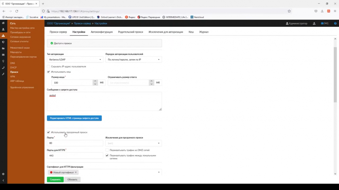The width and height of the screenshot is (339, 190).
Task: Switch to the Прокси-сервер tab
Action: 58,32
